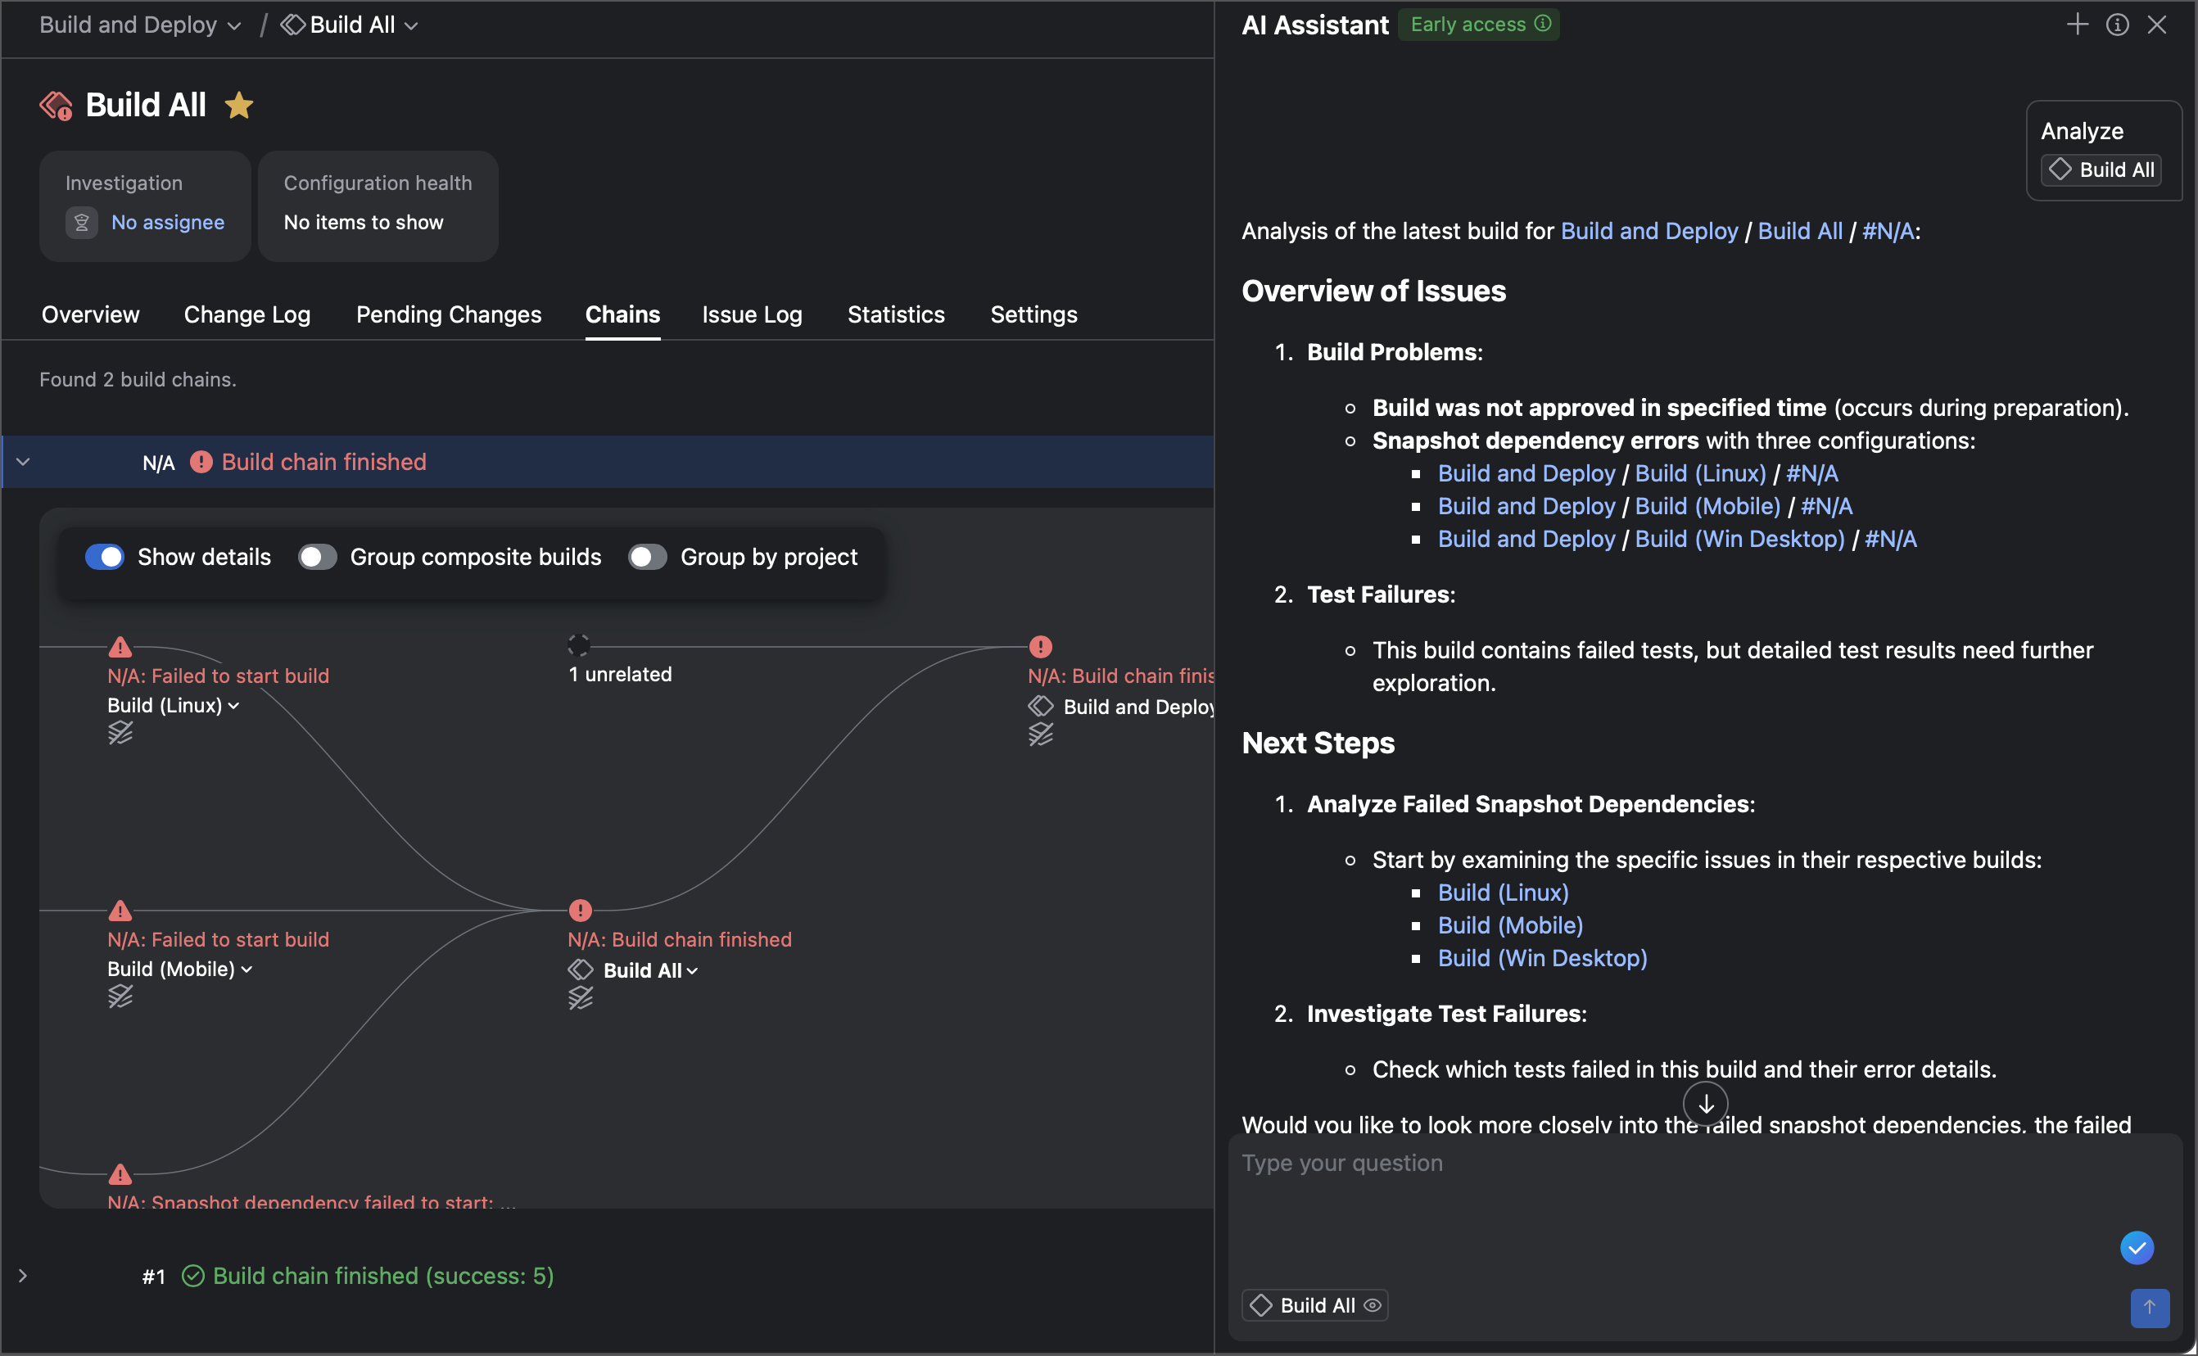
Task: Enable the Group by project toggle
Action: click(648, 557)
